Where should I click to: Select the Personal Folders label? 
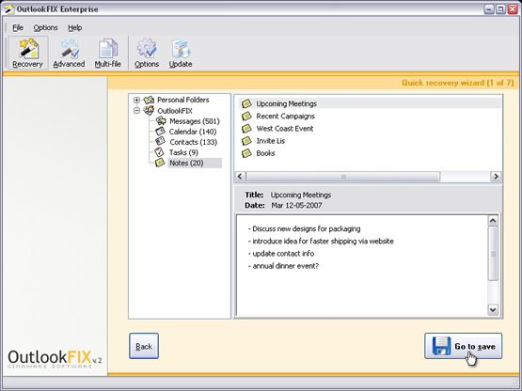(x=183, y=100)
